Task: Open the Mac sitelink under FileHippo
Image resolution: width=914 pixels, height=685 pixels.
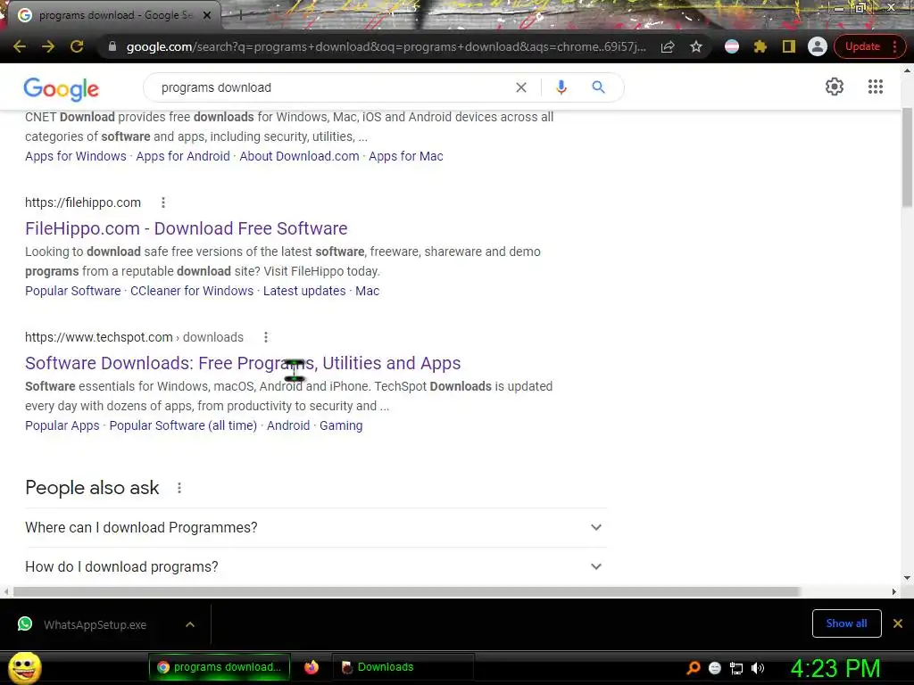Action: coord(367,291)
